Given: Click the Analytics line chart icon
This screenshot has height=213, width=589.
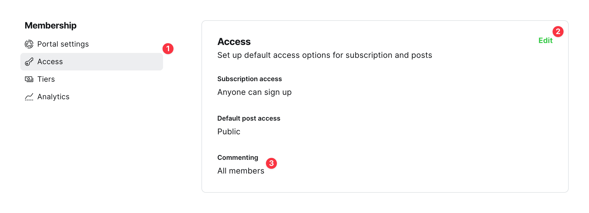Looking at the screenshot, I should pyautogui.click(x=29, y=97).
